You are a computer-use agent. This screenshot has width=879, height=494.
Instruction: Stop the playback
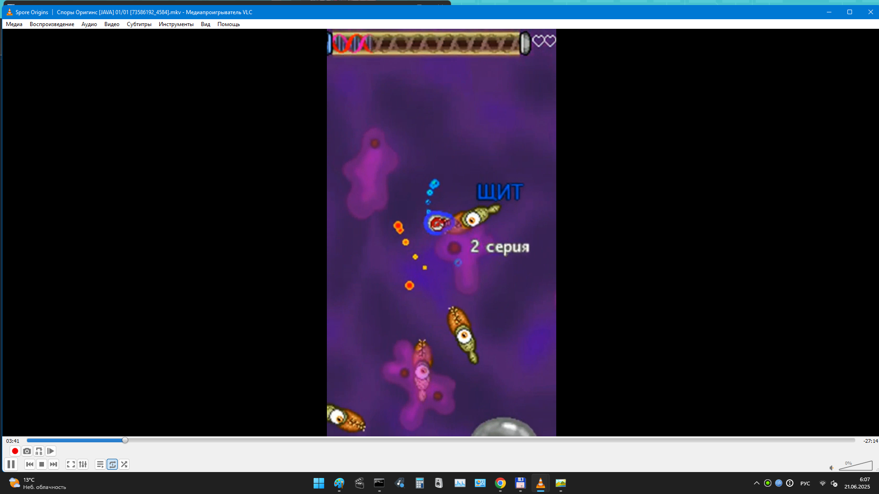coord(42,464)
